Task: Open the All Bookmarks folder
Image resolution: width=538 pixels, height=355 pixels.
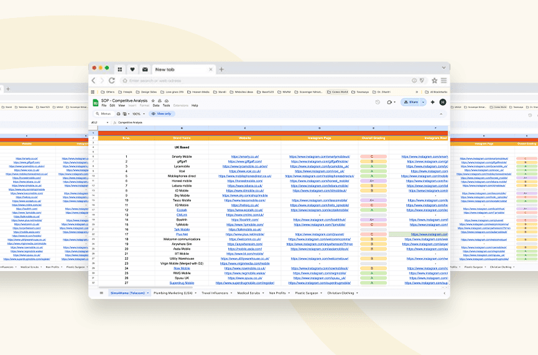Action: [x=436, y=92]
